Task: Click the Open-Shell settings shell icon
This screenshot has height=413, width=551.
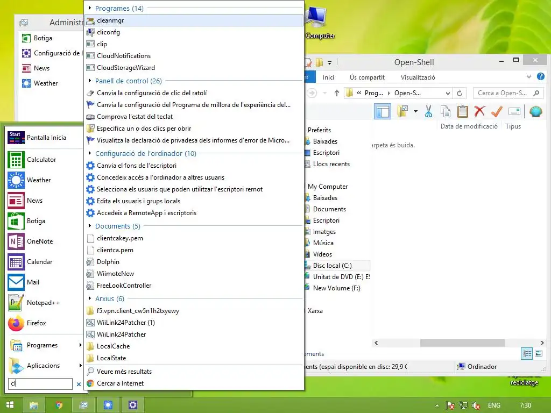Action: pos(535,112)
